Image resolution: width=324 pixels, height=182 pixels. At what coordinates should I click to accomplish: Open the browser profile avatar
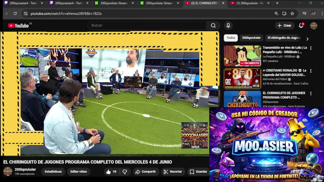coord(313,14)
